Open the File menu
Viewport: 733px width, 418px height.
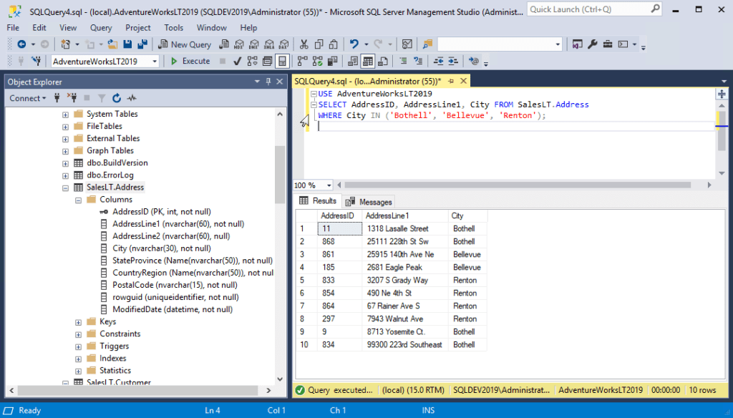pyautogui.click(x=13, y=28)
